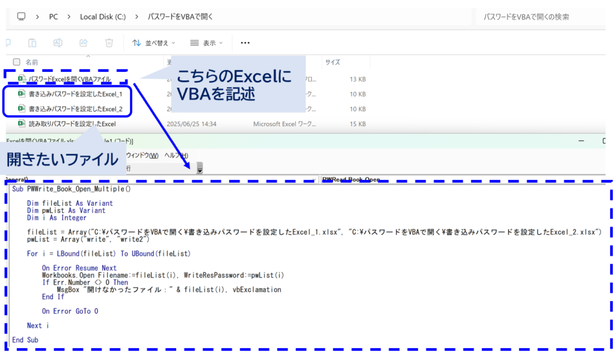616x354 pixels.
Task: Click the monitor icon in the address bar
Action: click(x=21, y=16)
